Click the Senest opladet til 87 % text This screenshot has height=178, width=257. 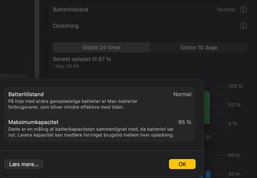pyautogui.click(x=82, y=59)
